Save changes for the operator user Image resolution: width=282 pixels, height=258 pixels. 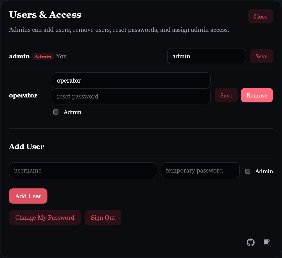coord(226,95)
